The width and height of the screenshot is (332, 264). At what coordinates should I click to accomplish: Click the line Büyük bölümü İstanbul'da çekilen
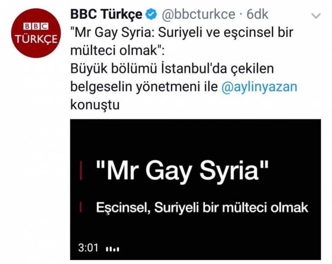pyautogui.click(x=172, y=69)
